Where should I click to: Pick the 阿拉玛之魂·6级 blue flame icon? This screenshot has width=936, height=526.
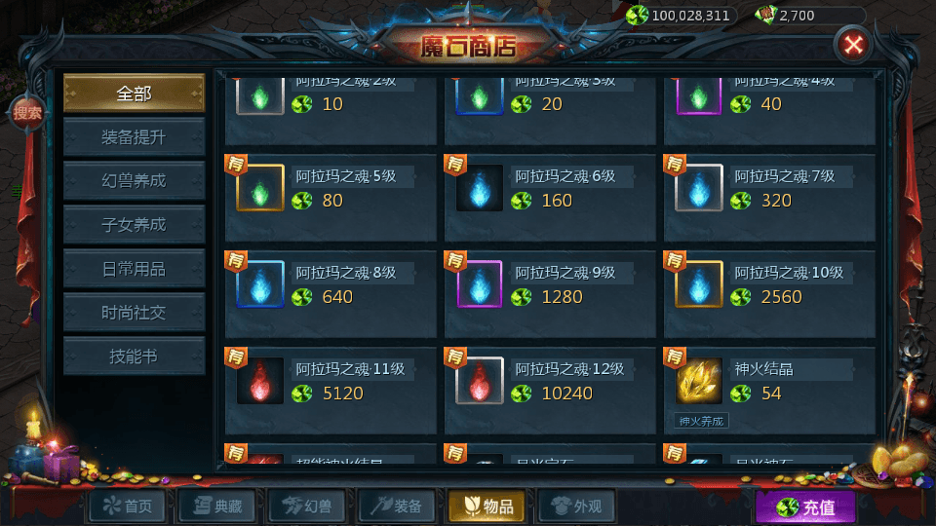click(x=480, y=188)
